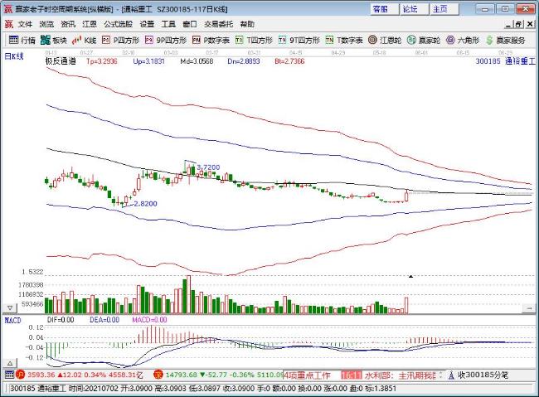
Task: Click the 极反通道 indicator label
Action: (61, 61)
